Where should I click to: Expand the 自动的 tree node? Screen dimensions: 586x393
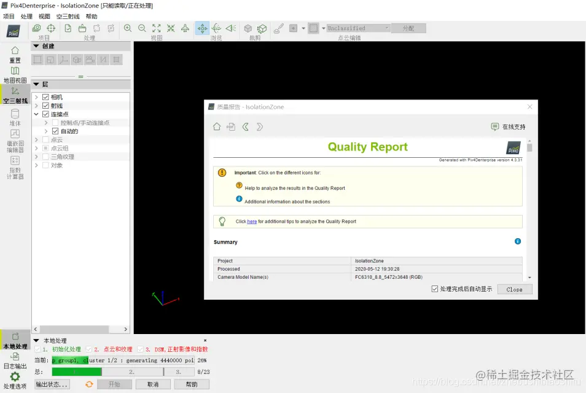(46, 131)
